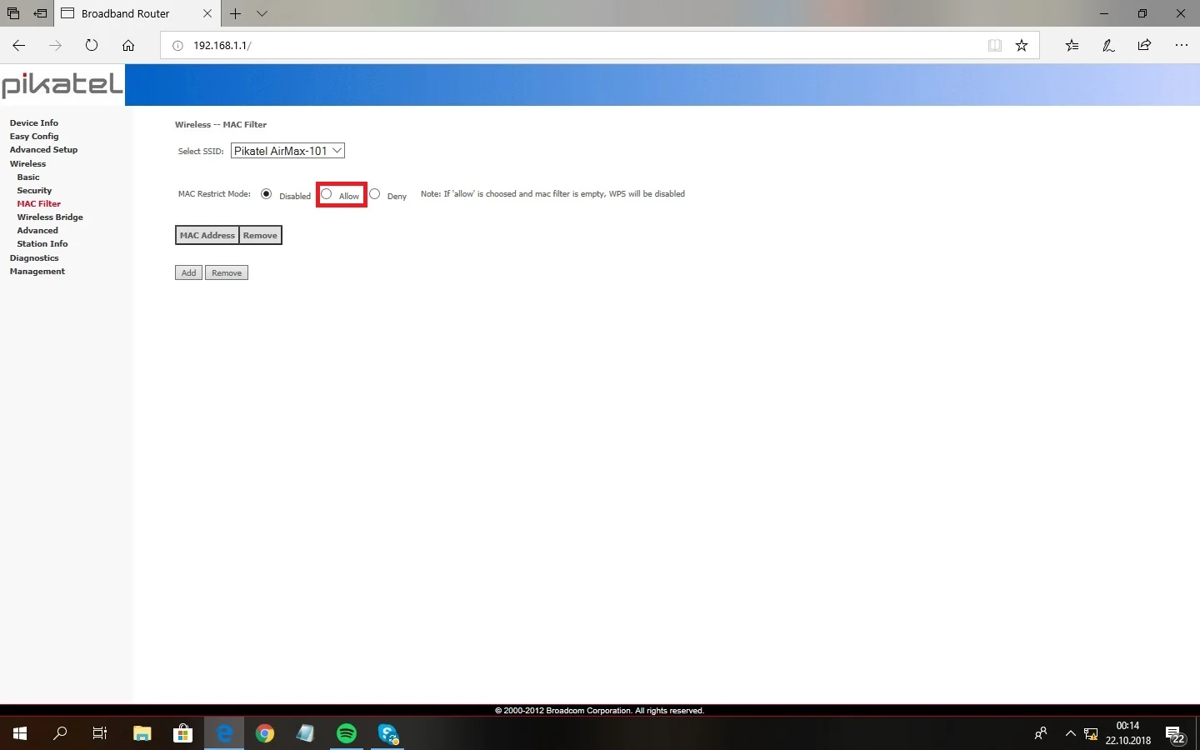Image resolution: width=1200 pixels, height=750 pixels.
Task: Open Station Info page
Action: coord(42,243)
